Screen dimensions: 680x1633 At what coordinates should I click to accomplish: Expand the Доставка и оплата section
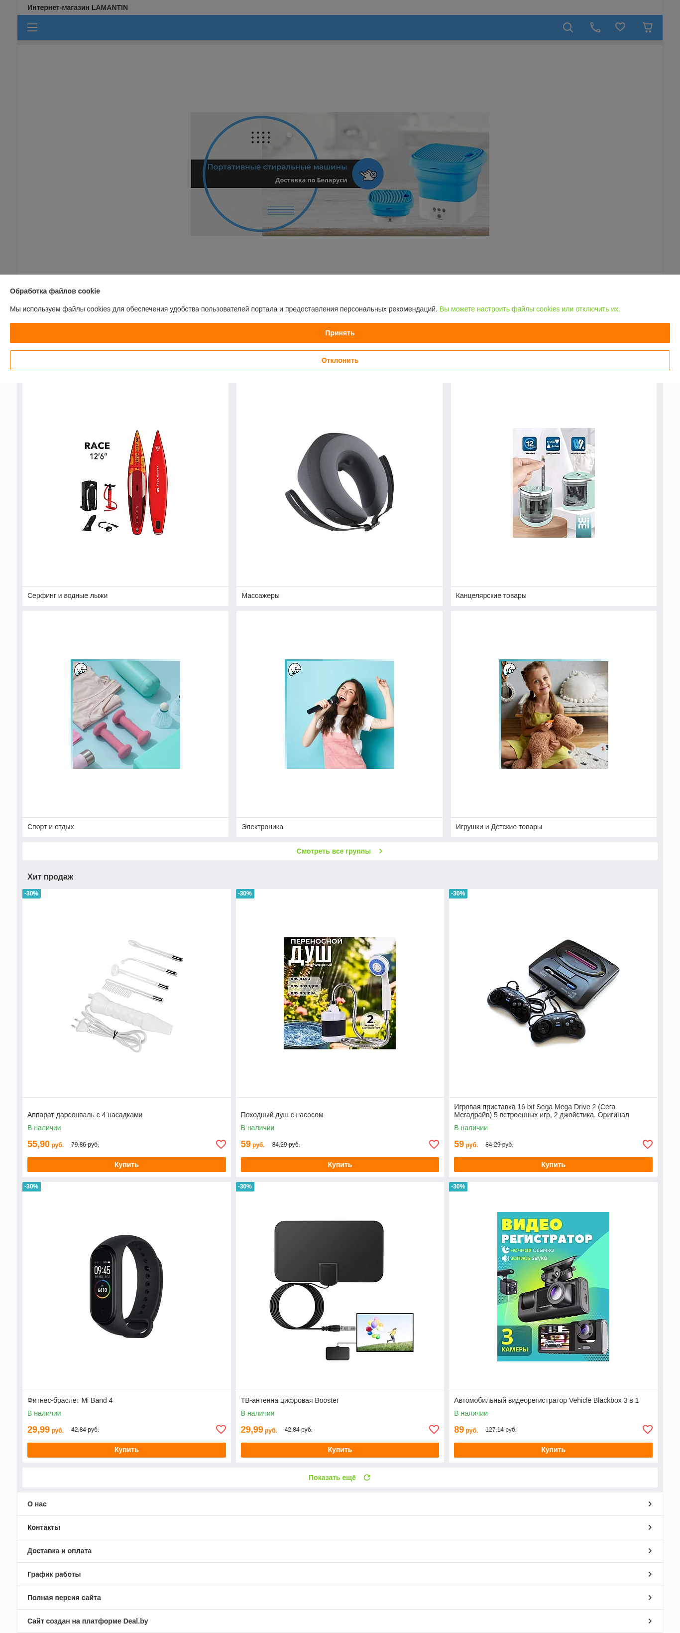pos(340,1551)
